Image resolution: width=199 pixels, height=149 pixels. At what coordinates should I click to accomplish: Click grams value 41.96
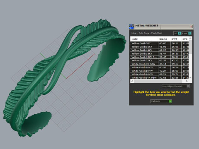pos(163,47)
